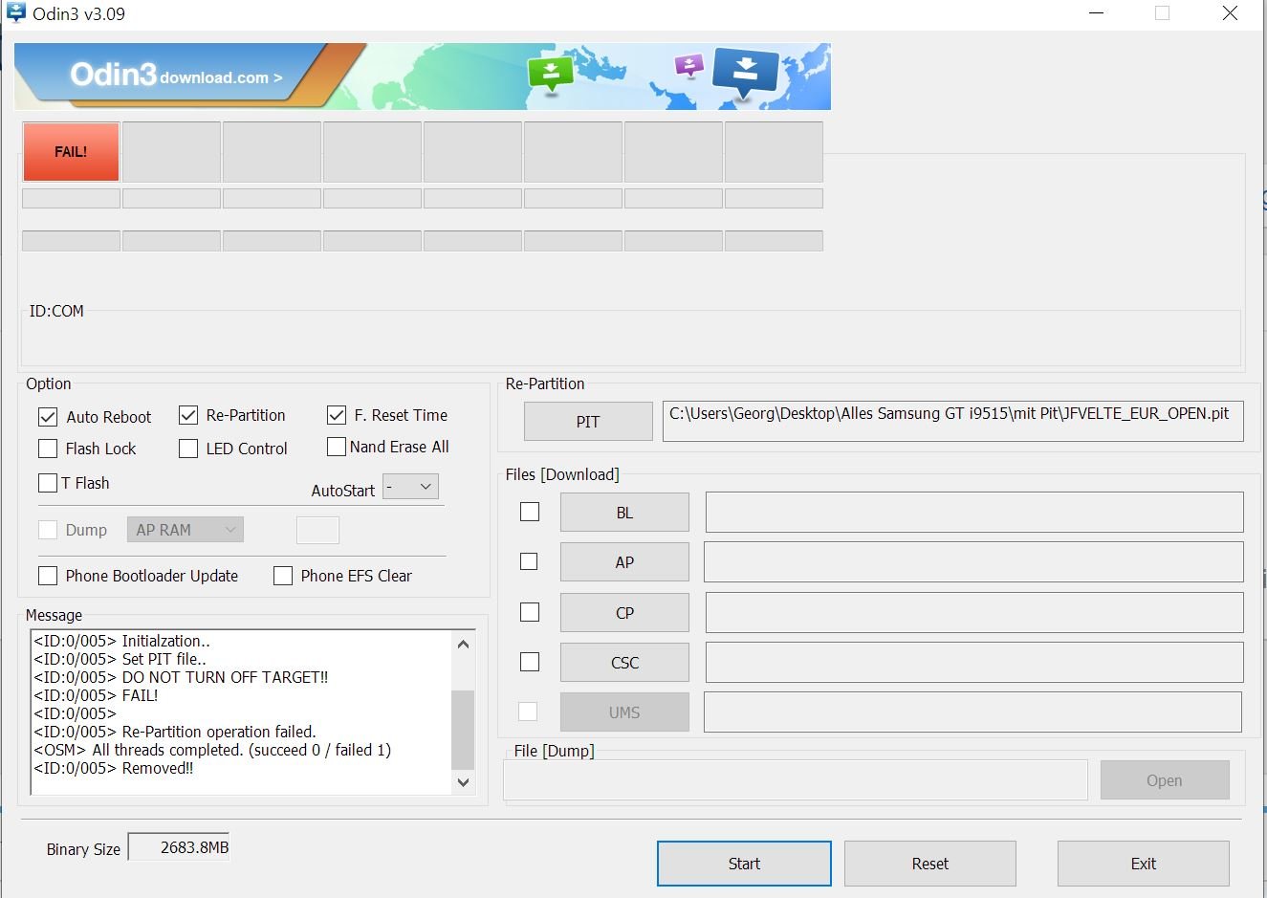Click 'Re-Partition operation failed.' log line
Viewport: 1267px width, 898px height.
click(175, 732)
